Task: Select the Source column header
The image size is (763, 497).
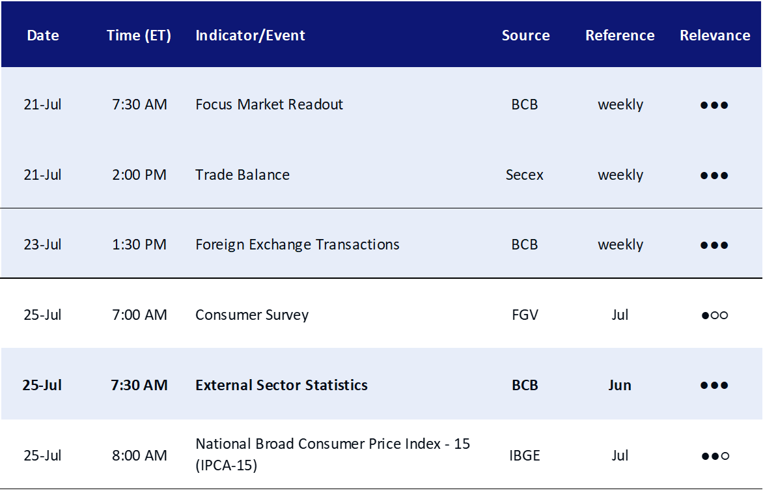Action: pyautogui.click(x=525, y=36)
